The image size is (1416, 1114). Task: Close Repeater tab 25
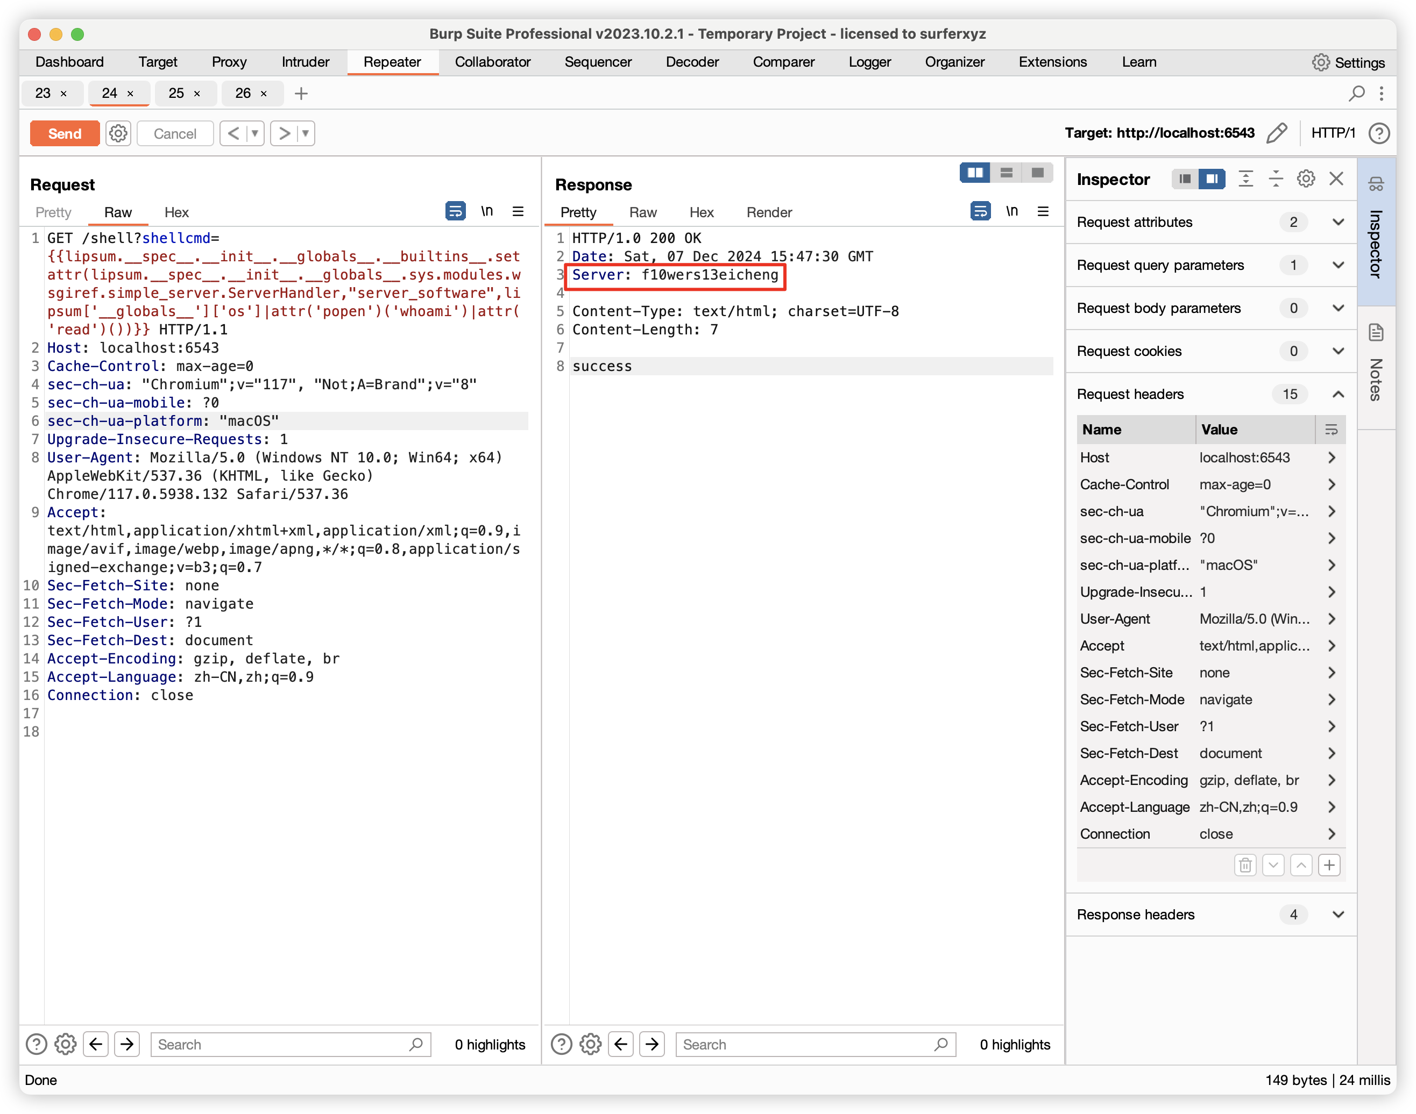(196, 94)
